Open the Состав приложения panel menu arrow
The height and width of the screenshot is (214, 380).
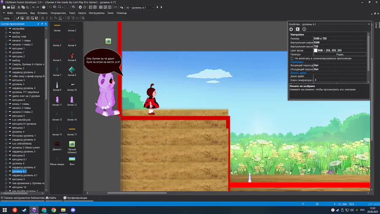[x=38, y=24]
